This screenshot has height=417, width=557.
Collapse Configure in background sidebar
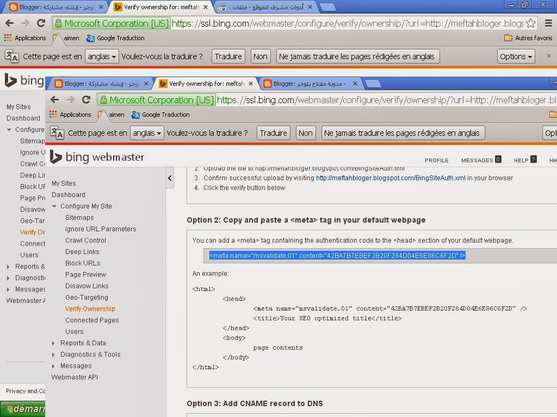[x=9, y=129]
